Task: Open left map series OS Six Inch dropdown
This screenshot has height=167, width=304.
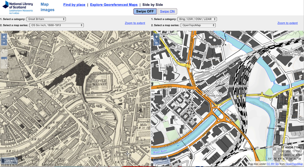Action: [56, 25]
